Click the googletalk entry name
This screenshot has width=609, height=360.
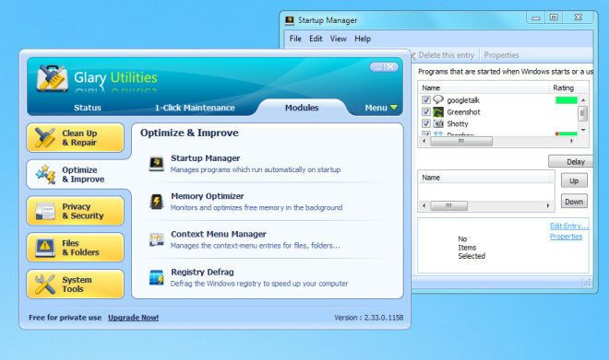463,100
